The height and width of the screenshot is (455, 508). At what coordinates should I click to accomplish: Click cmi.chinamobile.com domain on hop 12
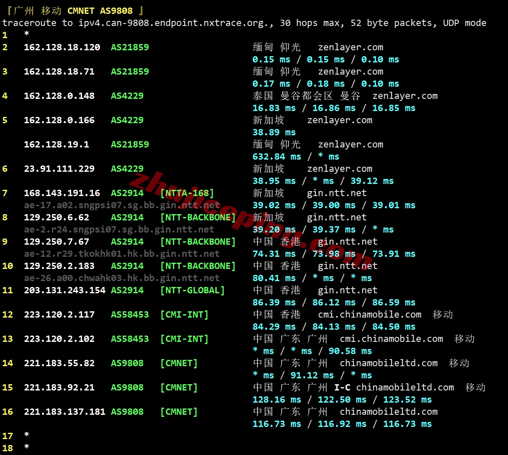[x=369, y=315]
